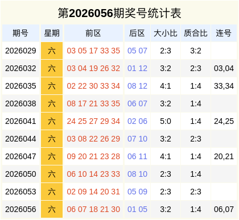
Task: Click front numbers 03 05 17 33 35
Action: (x=93, y=51)
